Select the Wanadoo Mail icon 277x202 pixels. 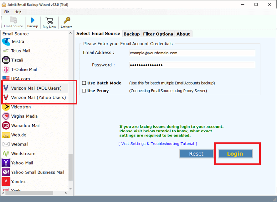pyautogui.click(x=6, y=125)
